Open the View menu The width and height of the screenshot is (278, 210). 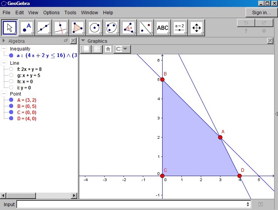click(33, 13)
